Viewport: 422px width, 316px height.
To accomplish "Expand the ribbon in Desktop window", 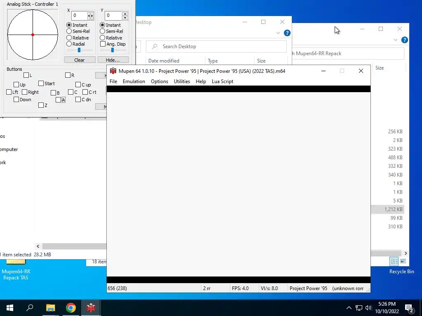I will pyautogui.click(x=278, y=33).
